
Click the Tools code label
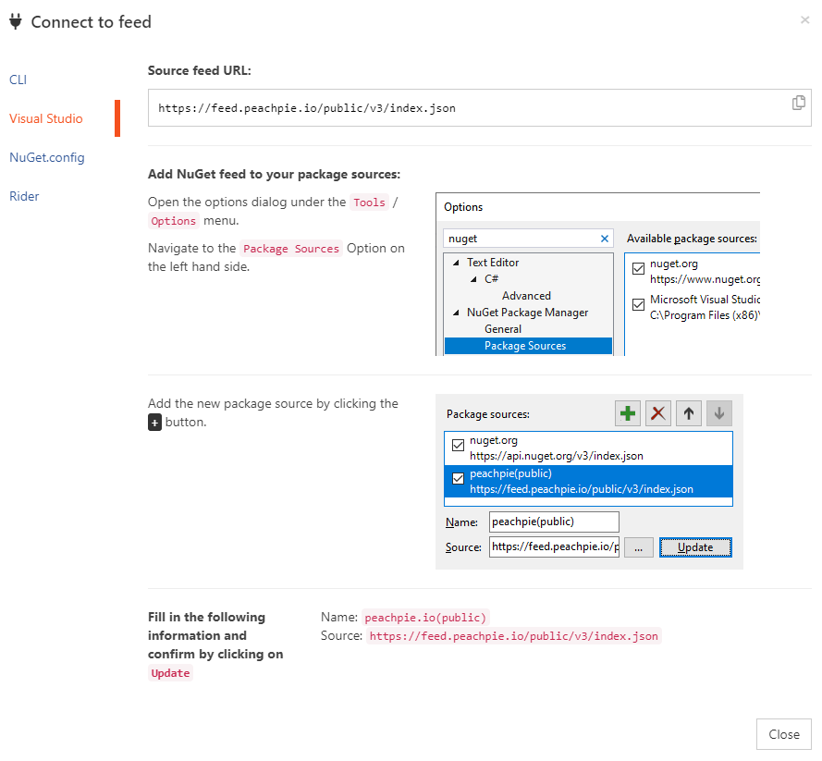tap(369, 203)
